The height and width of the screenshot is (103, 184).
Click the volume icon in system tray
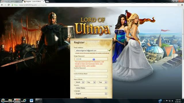172,101
